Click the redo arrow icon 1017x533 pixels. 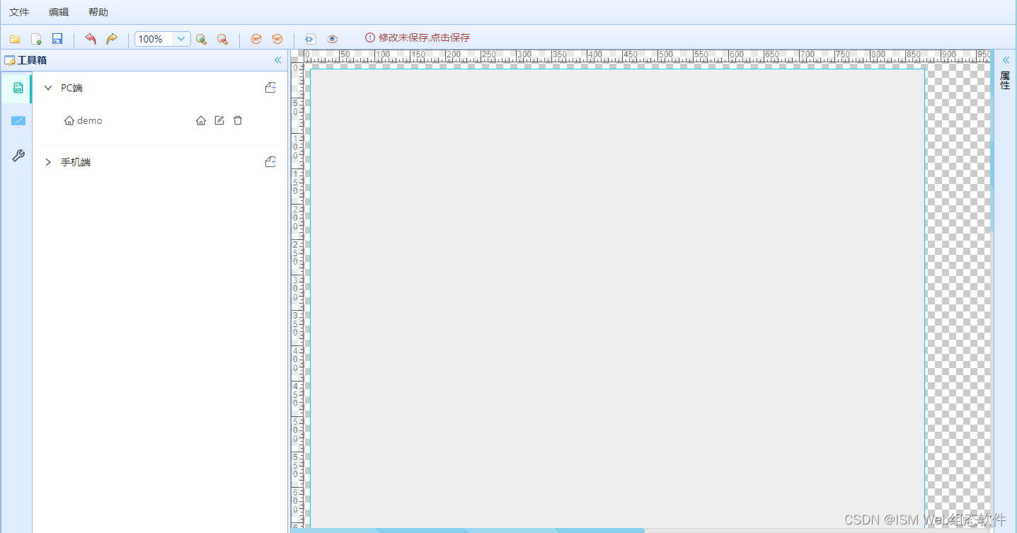(112, 39)
